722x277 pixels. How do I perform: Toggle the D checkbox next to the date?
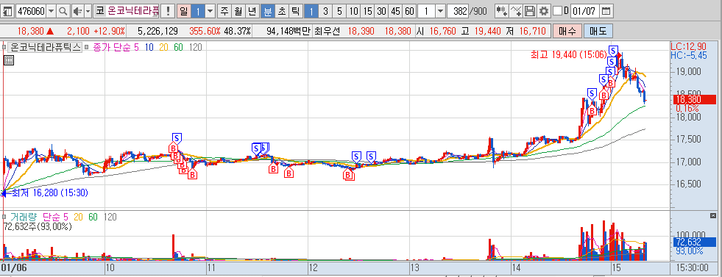point(558,10)
